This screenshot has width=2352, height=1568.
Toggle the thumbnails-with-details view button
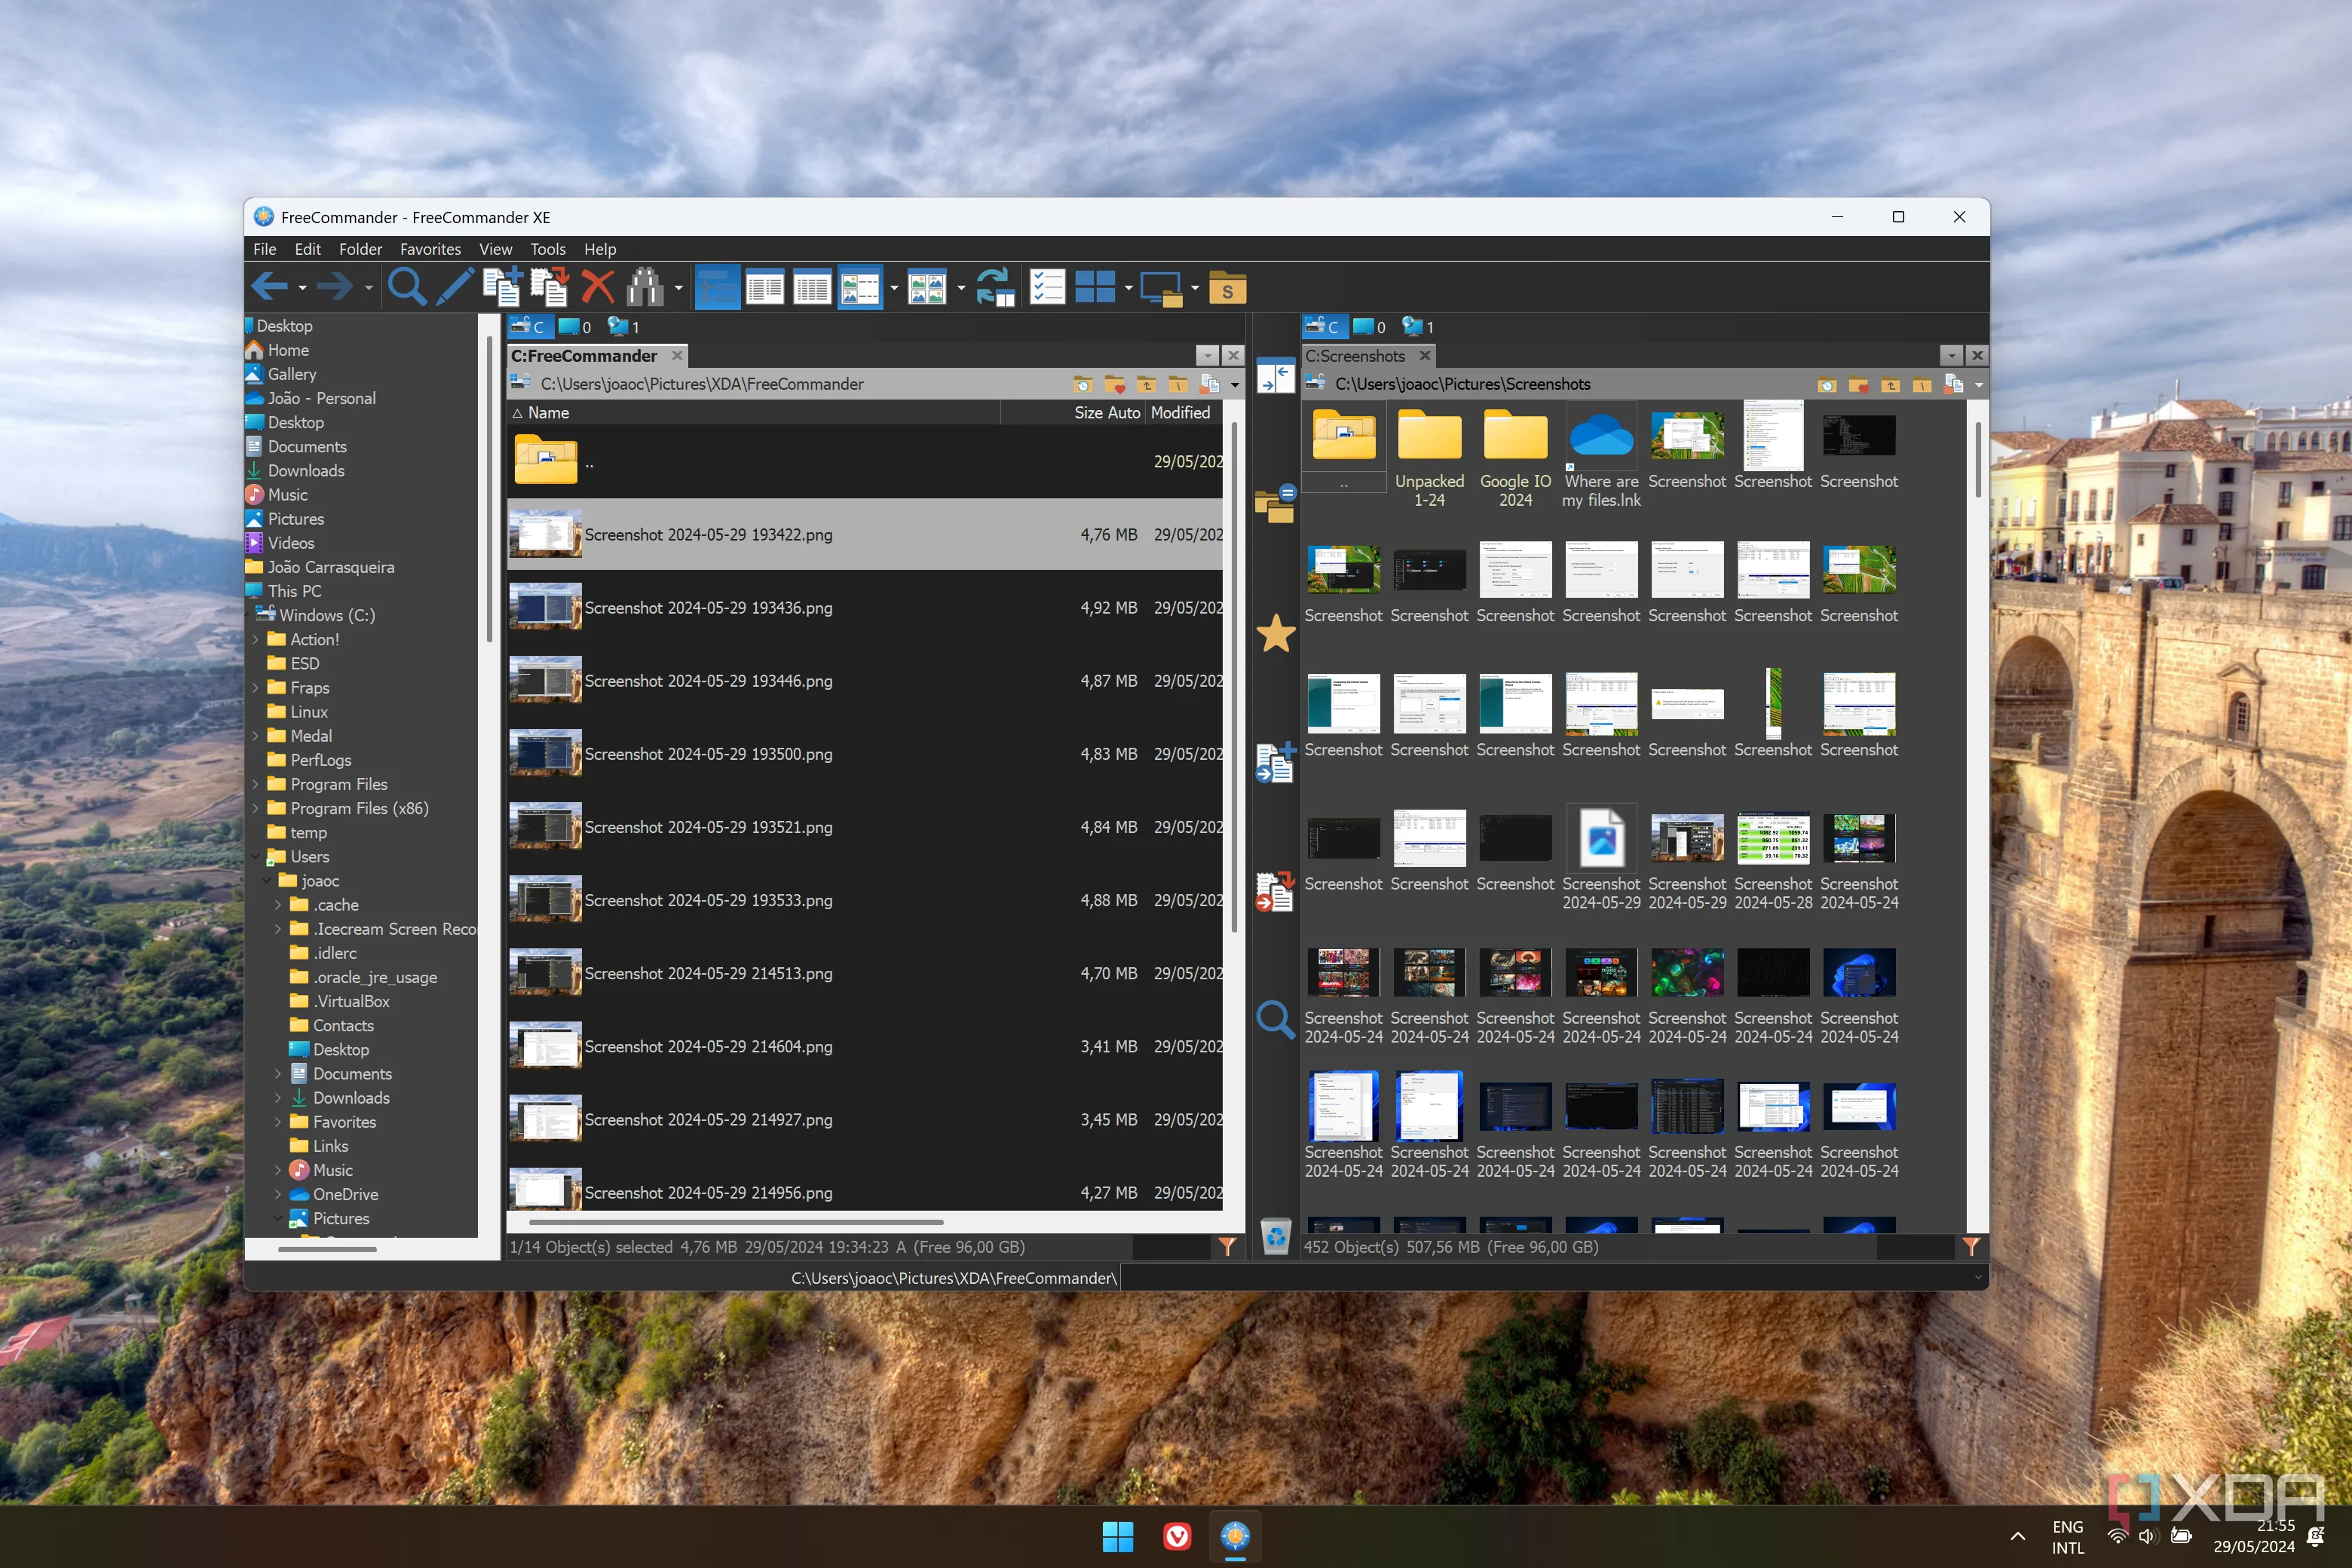click(x=860, y=288)
